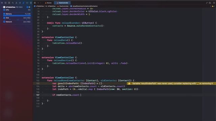Click 'UIColor.black.cgColor' in code
The width and height of the screenshot is (216, 121).
click(103, 11)
